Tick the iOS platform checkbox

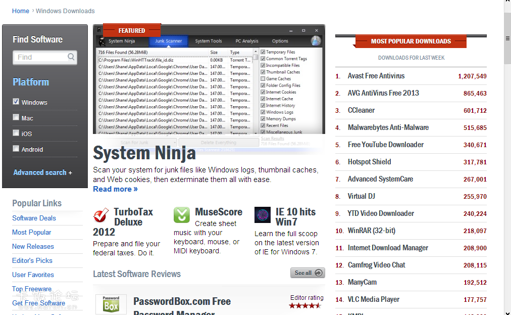16,133
